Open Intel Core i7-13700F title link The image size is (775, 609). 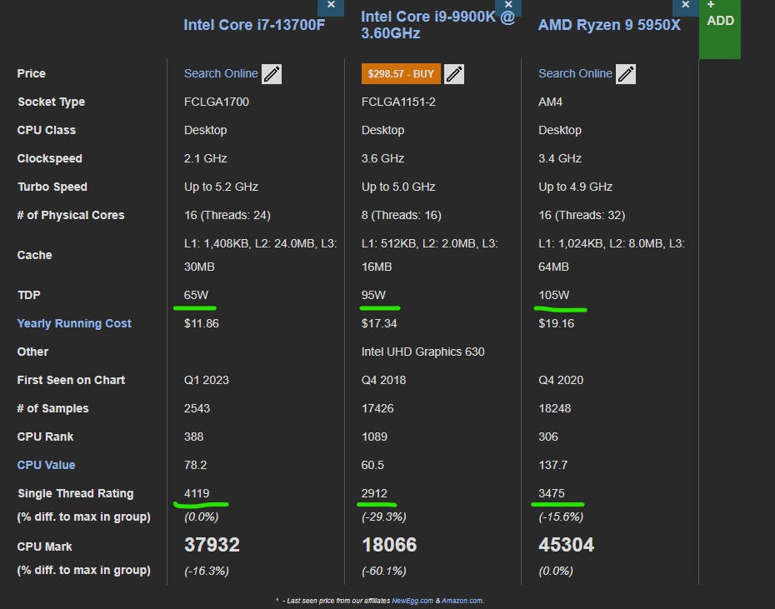point(254,25)
